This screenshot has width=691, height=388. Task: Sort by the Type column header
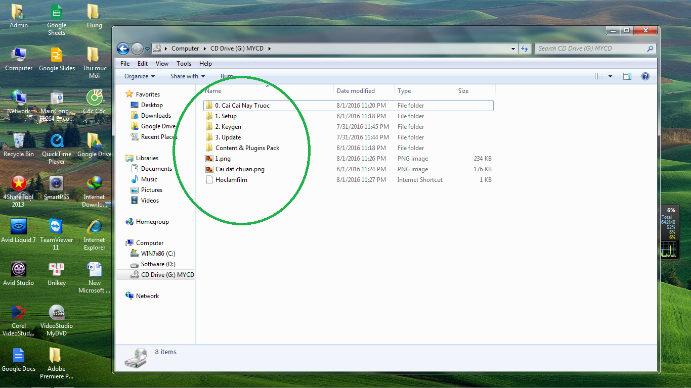tap(424, 91)
